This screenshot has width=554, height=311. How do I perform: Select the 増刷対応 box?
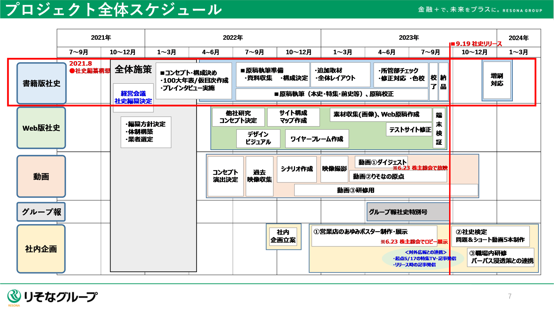point(497,80)
